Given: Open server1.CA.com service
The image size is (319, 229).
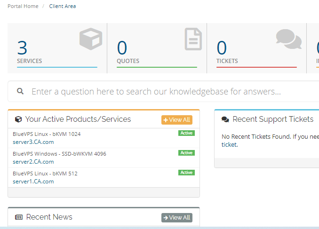Looking at the screenshot, I should pyautogui.click(x=33, y=182).
